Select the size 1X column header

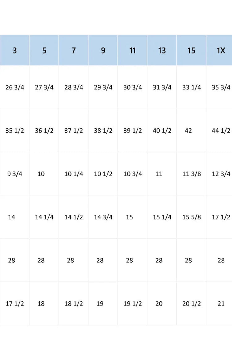click(x=219, y=50)
